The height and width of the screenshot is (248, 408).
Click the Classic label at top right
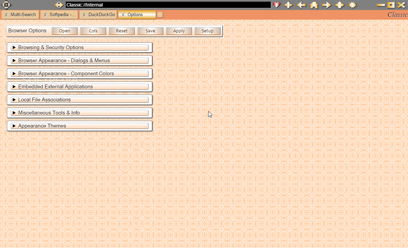click(398, 15)
